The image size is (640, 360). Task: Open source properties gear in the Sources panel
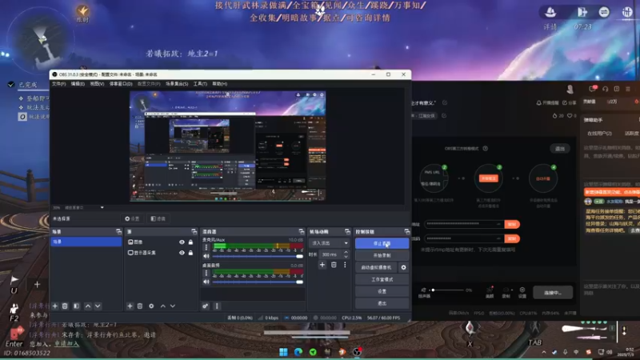tap(151, 306)
